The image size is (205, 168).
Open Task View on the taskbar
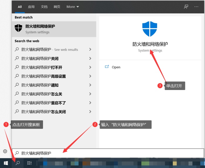point(29,163)
